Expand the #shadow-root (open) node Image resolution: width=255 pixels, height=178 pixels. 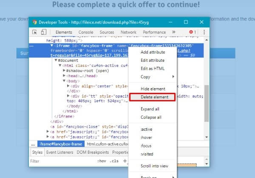pyautogui.click(x=64, y=70)
